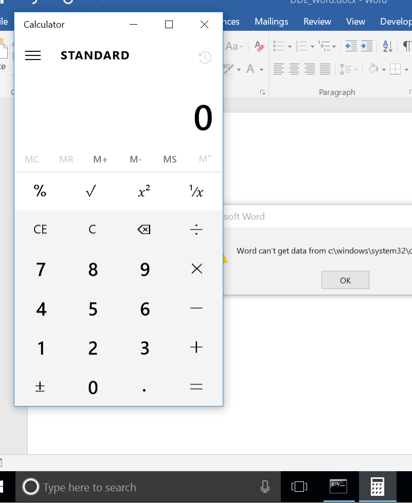Screen dimensions: 412x503
Task: Click the Increase Indent icon
Action: click(366, 46)
